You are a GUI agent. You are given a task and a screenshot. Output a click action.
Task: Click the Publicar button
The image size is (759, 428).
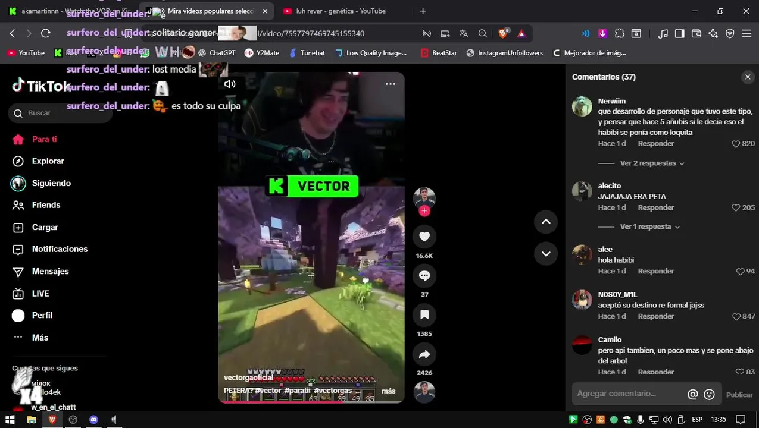point(739,395)
